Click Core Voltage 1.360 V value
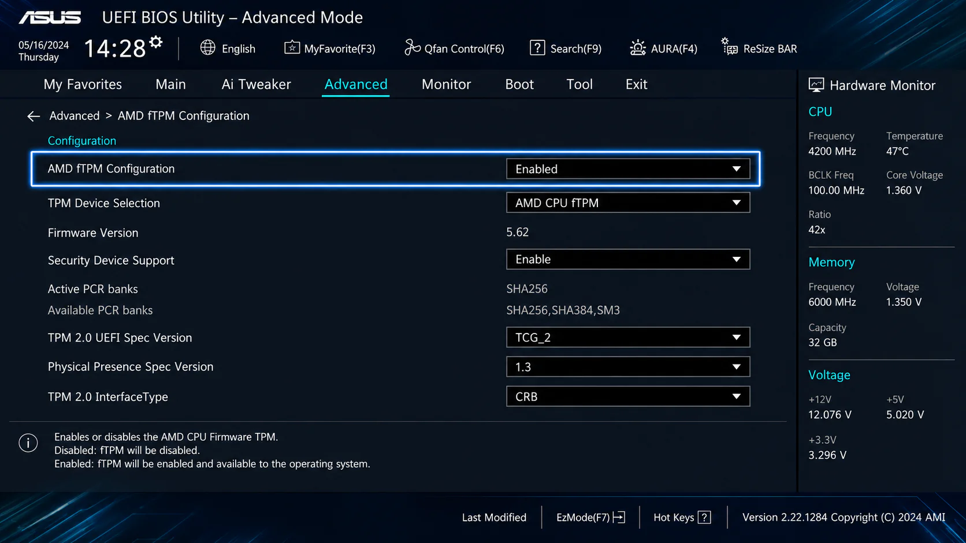This screenshot has height=543, width=966. tap(904, 190)
